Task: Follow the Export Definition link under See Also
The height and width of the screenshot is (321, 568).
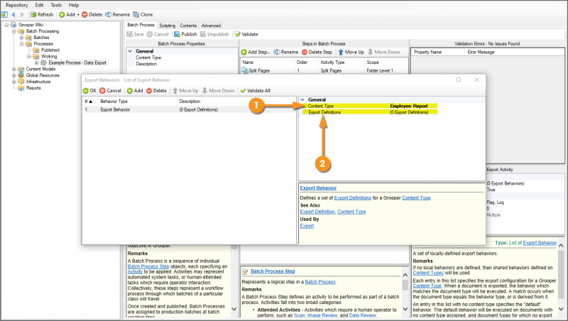Action: click(317, 212)
